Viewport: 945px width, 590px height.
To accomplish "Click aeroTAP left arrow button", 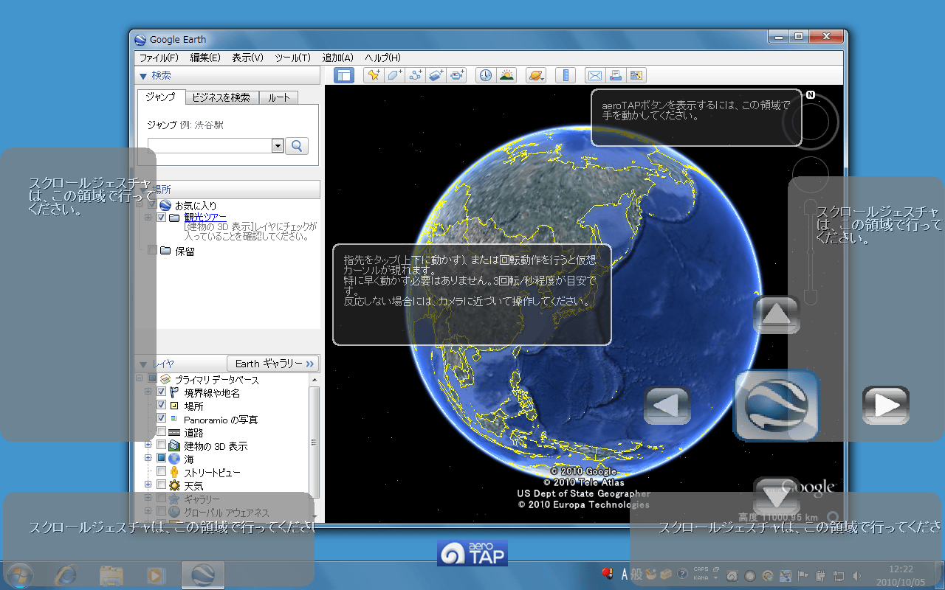I will (667, 406).
